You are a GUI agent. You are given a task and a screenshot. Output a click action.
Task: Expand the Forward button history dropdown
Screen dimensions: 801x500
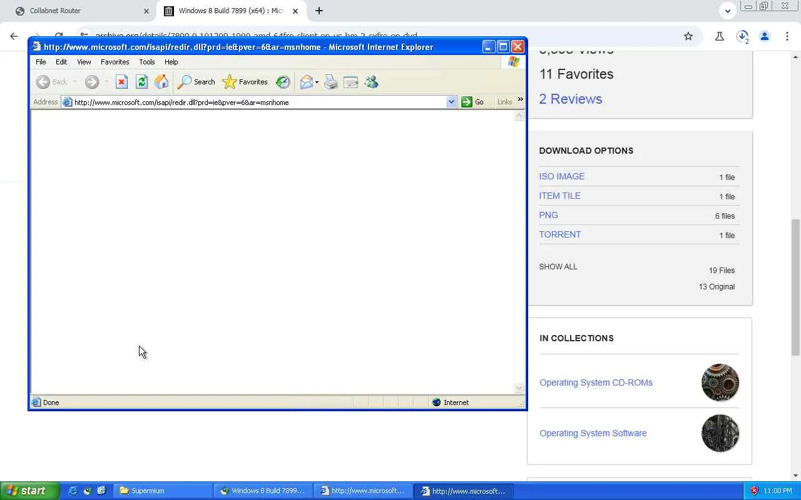pos(106,82)
